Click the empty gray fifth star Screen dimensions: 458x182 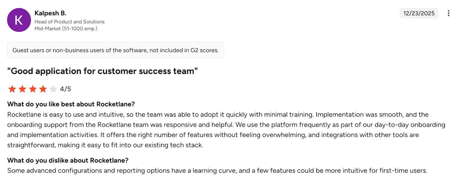53,89
